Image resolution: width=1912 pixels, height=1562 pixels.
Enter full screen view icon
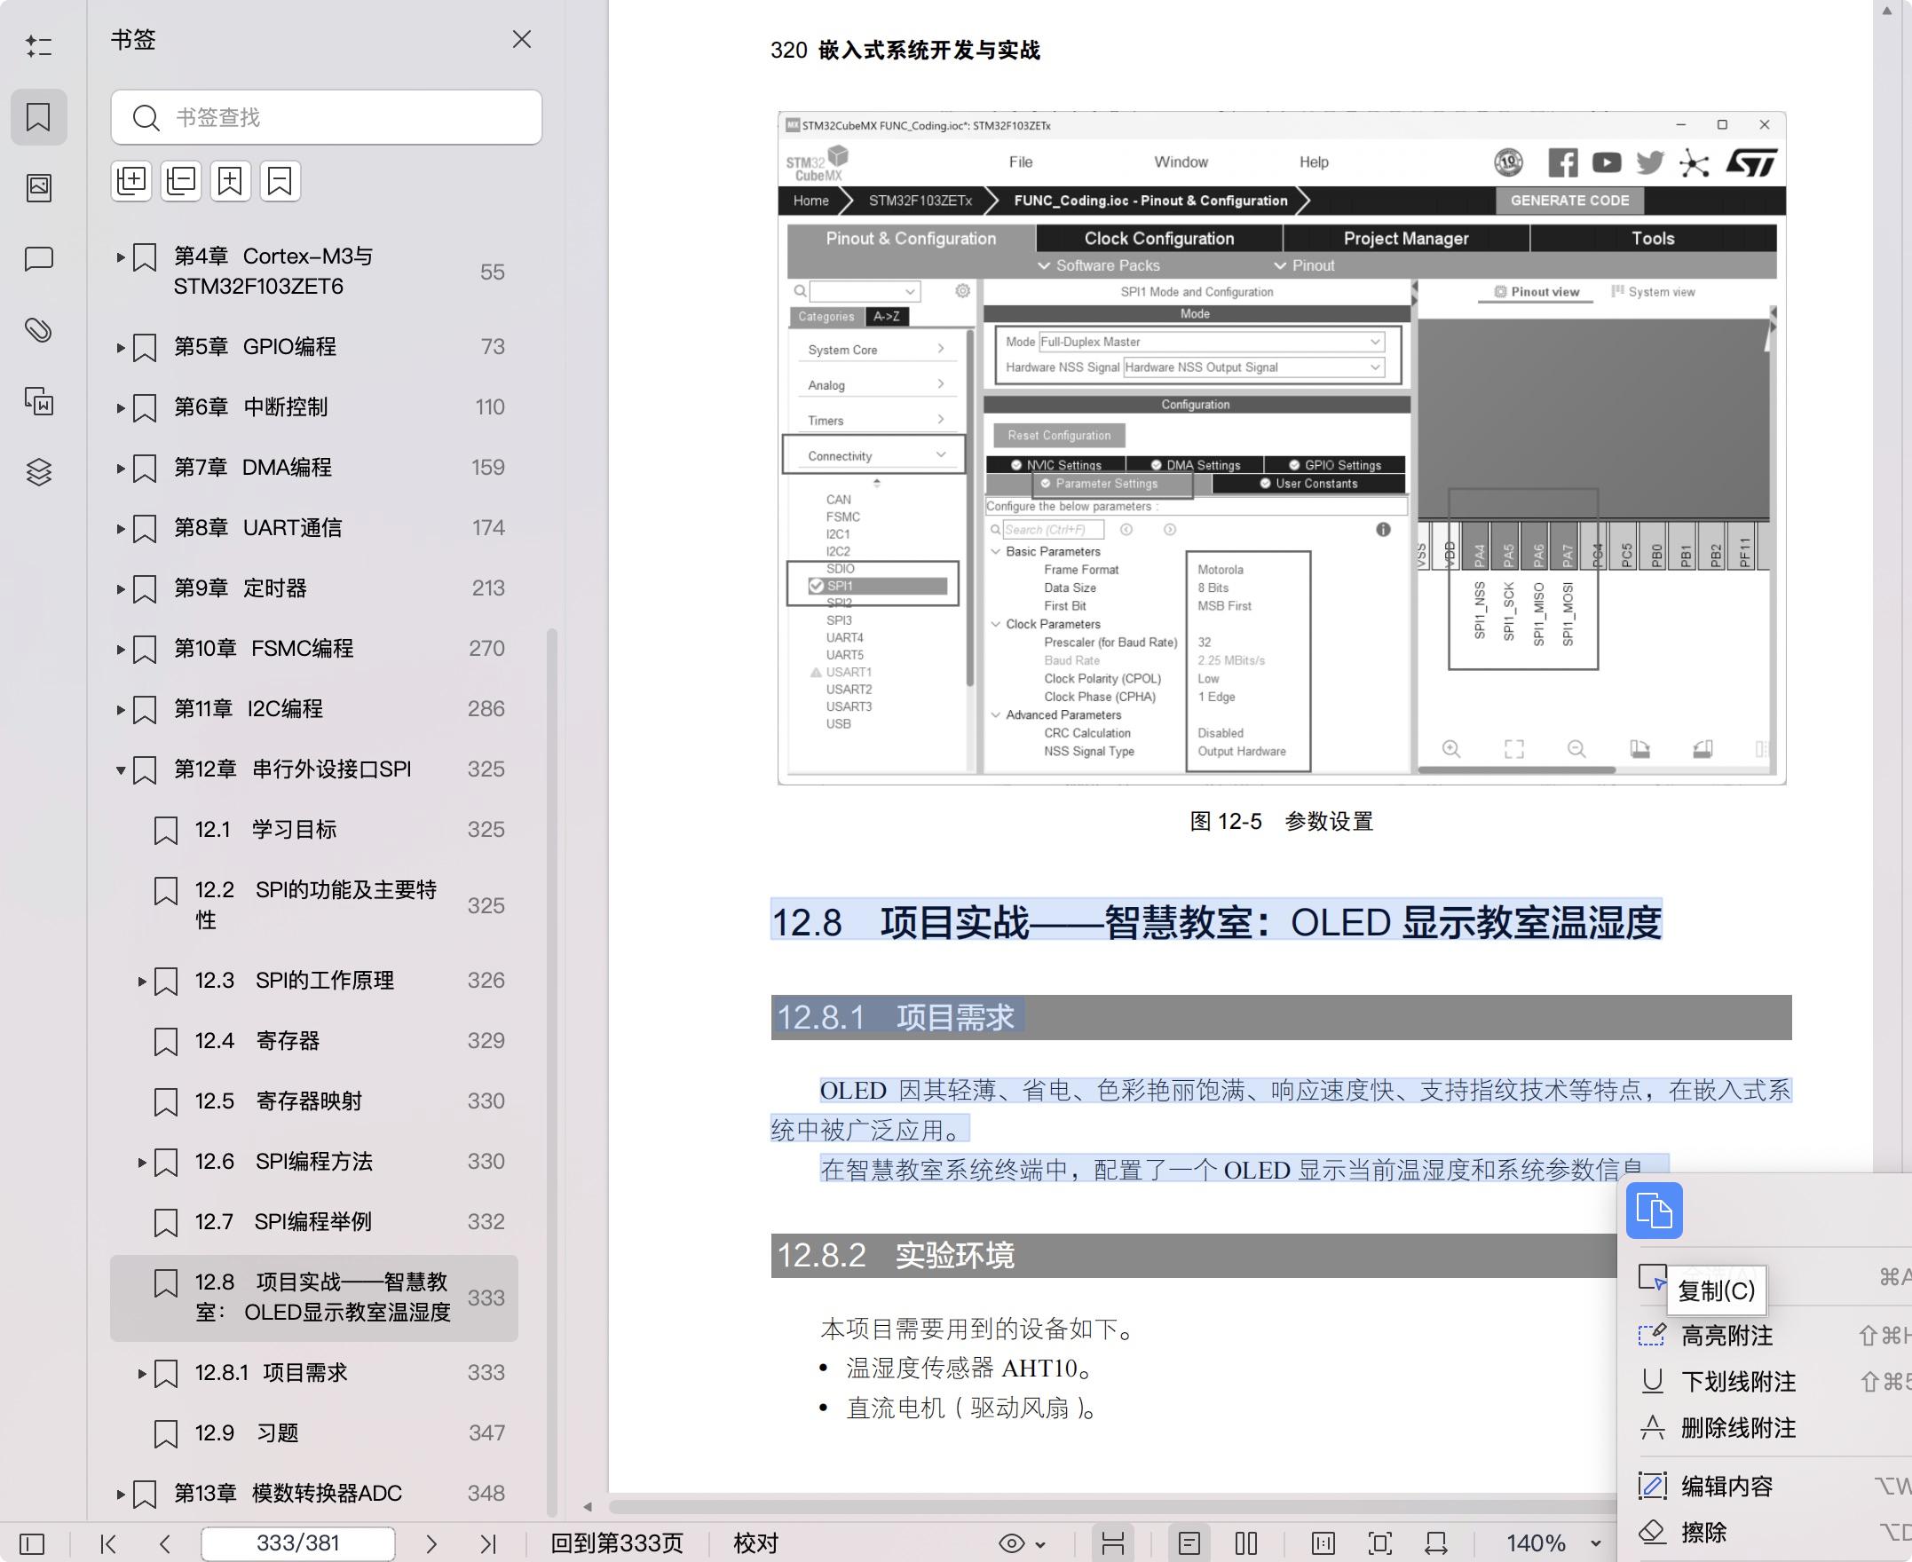(x=1379, y=1544)
